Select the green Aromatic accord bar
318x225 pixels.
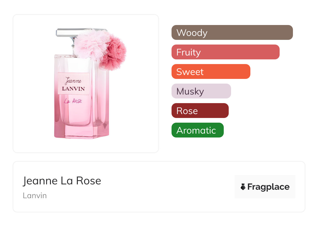(x=197, y=130)
